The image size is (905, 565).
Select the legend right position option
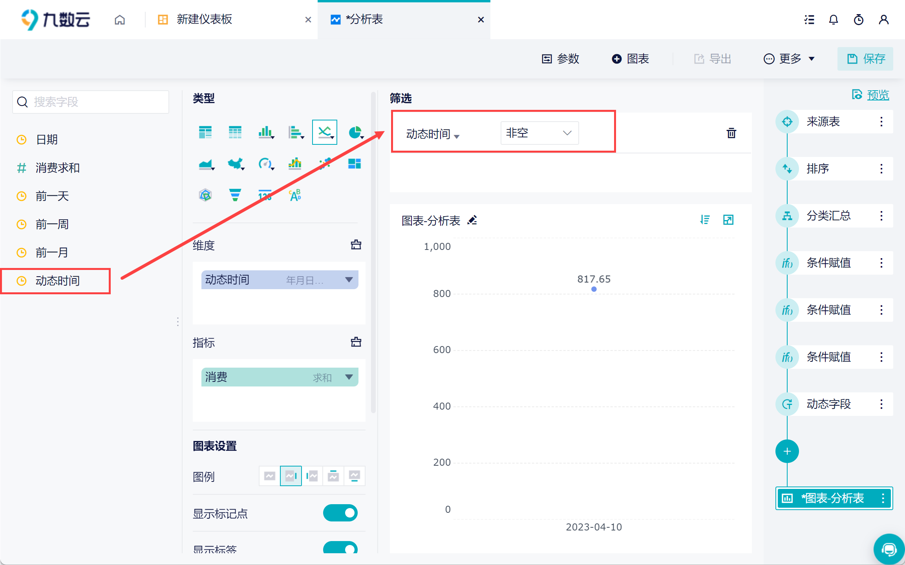pyautogui.click(x=291, y=476)
